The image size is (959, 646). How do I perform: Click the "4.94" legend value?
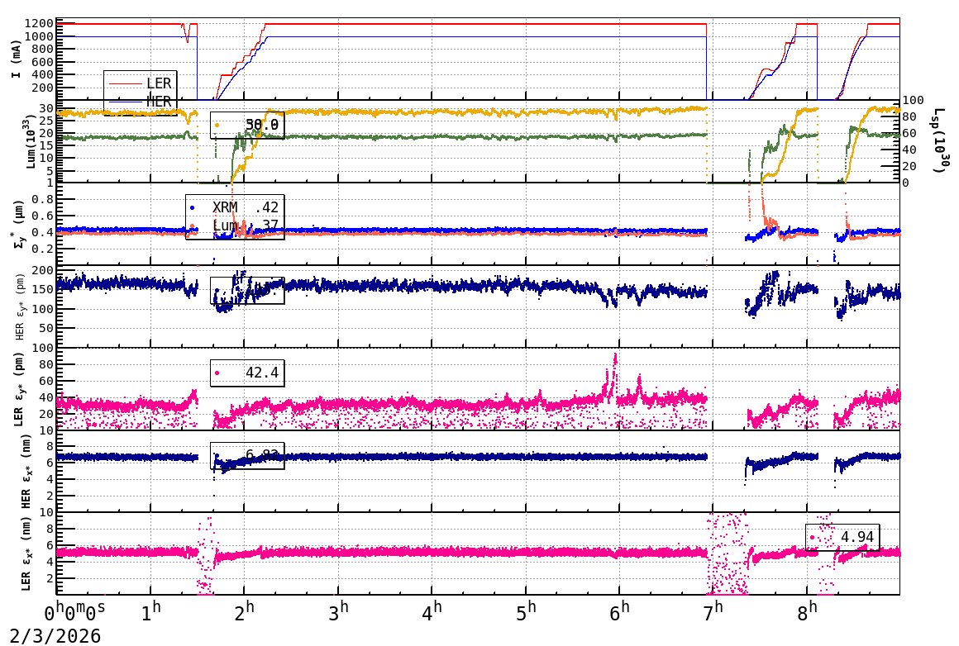click(x=857, y=537)
